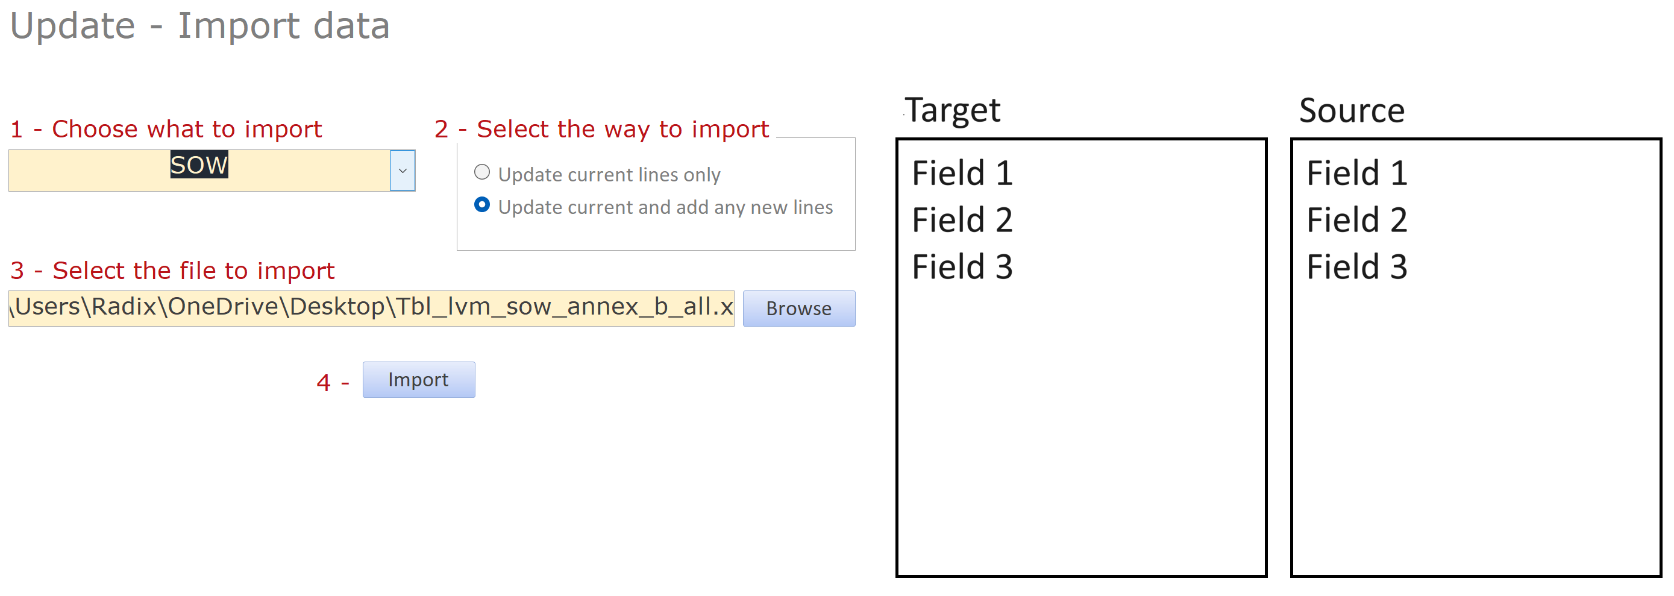
Task: Select Field 1 in the Target list
Action: (x=962, y=174)
